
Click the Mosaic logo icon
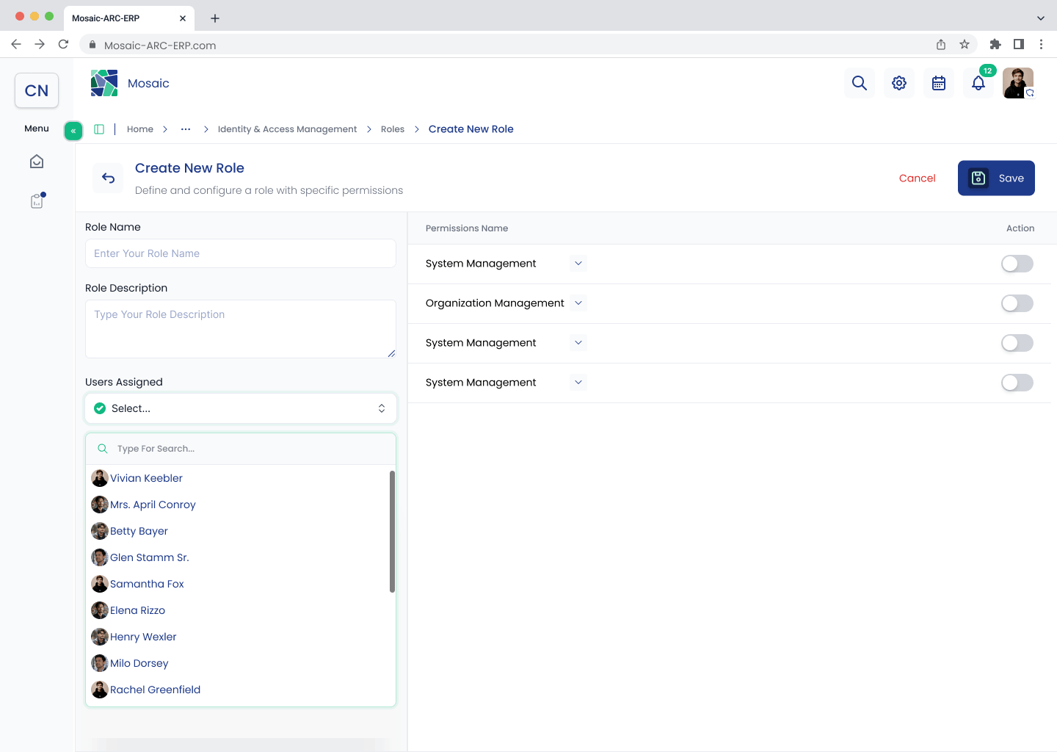pyautogui.click(x=104, y=83)
